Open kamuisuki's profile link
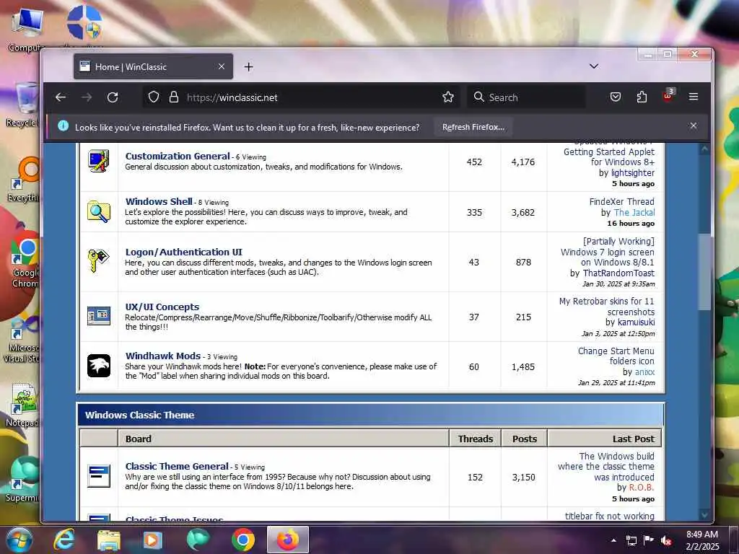This screenshot has width=739, height=554. pyautogui.click(x=637, y=322)
